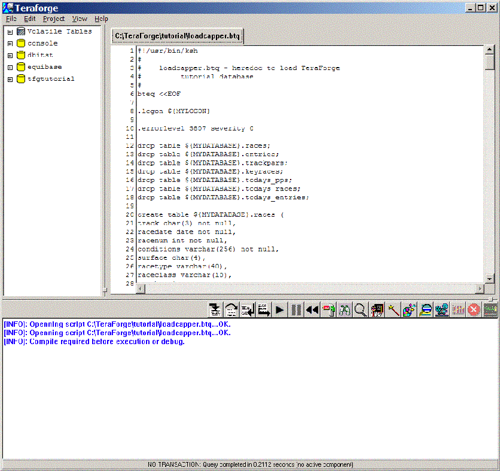Click the first 'Openning script' log line
The height and width of the screenshot is (471, 500).
point(117,324)
